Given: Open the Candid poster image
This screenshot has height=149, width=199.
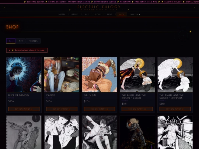Looking at the screenshot, I should coord(62,74).
